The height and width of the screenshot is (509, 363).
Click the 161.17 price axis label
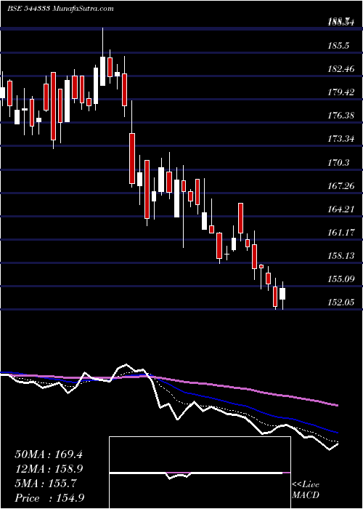pyautogui.click(x=340, y=233)
